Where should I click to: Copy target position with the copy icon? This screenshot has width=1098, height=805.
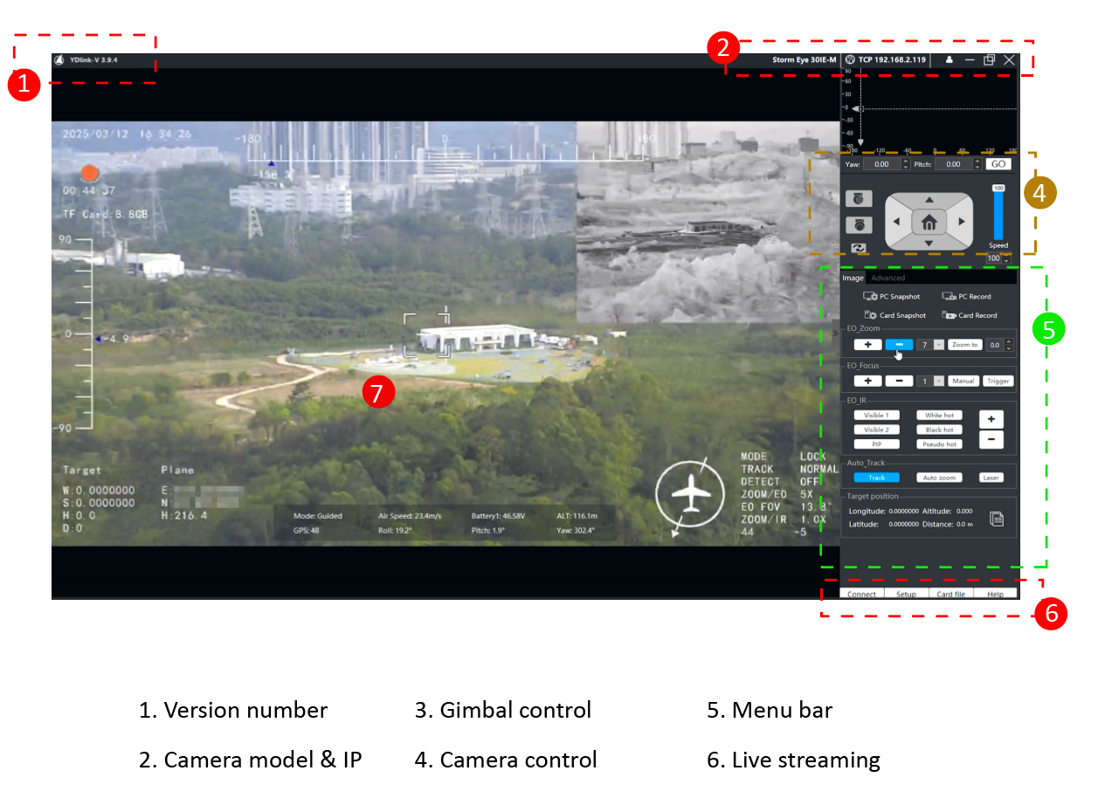[997, 519]
